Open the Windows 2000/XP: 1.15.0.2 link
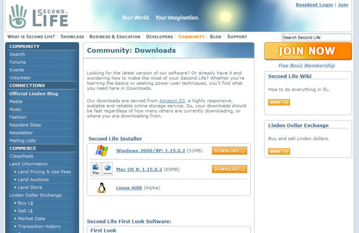359x233 pixels. tap(151, 151)
